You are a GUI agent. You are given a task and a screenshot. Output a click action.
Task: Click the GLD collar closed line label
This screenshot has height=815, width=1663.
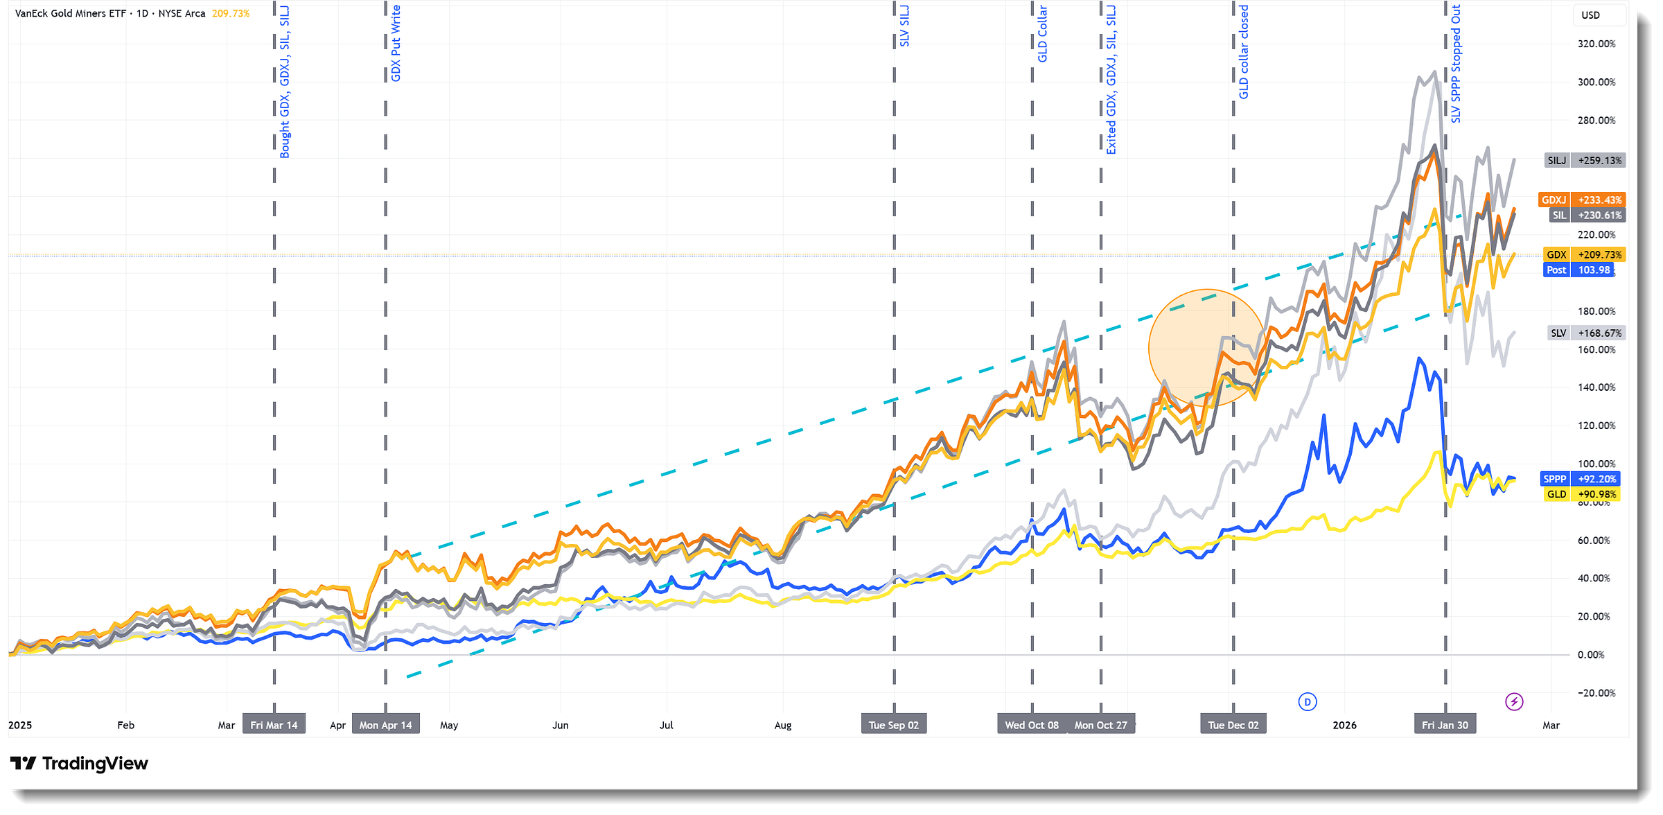[x=1244, y=53]
